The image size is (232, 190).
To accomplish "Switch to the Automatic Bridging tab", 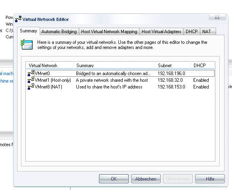I will pyautogui.click(x=59, y=32).
